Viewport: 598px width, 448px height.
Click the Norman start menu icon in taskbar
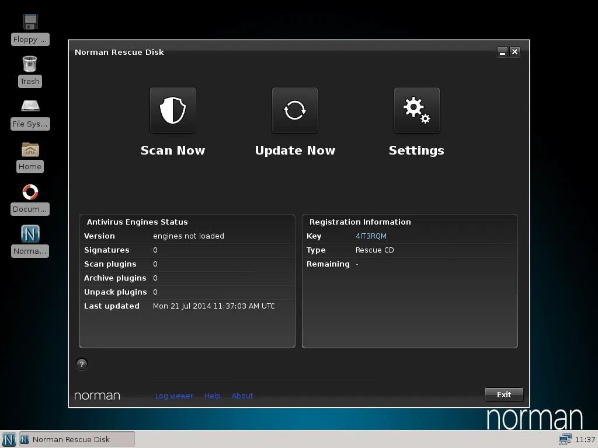[x=9, y=439]
